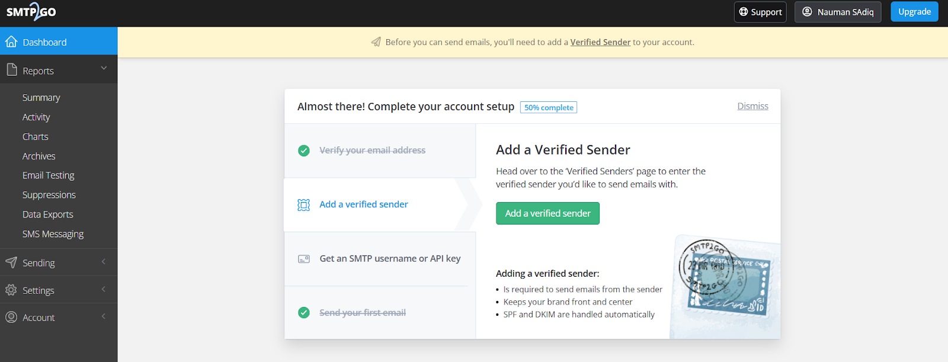
Task: Go to the Email Testing section
Action: tap(48, 175)
